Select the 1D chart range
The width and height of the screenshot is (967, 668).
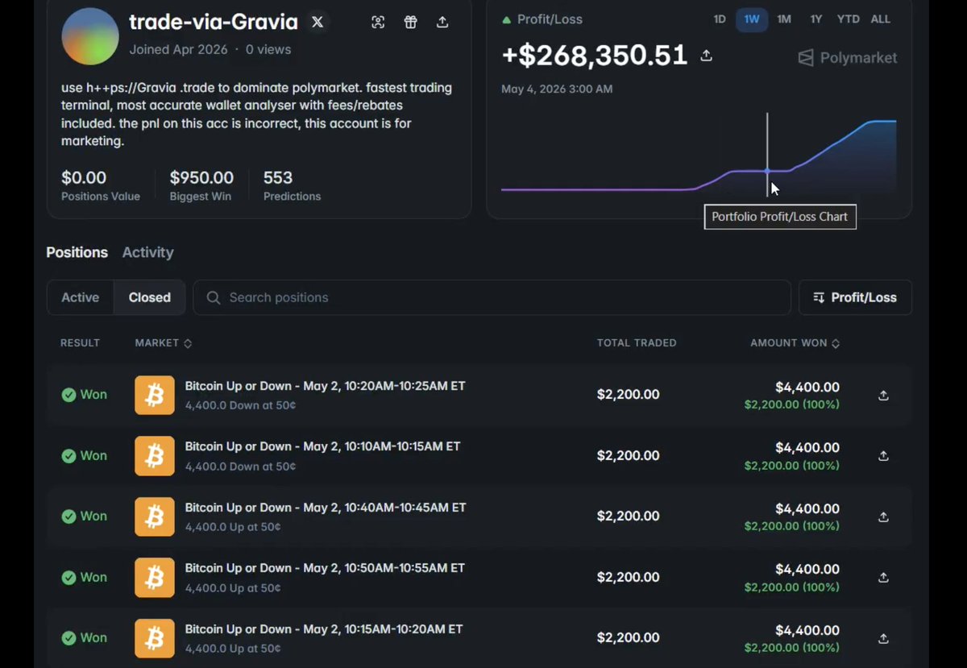720,19
